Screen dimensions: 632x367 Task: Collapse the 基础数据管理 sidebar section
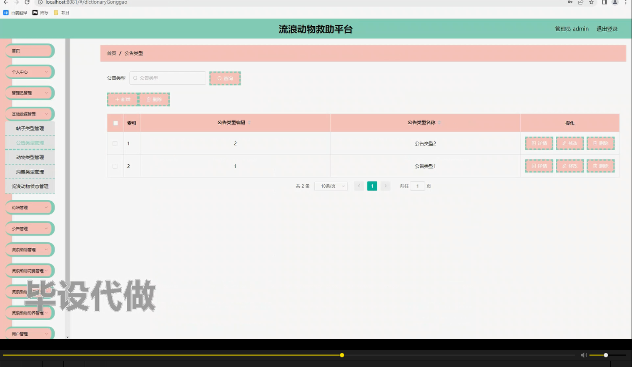[x=30, y=113]
